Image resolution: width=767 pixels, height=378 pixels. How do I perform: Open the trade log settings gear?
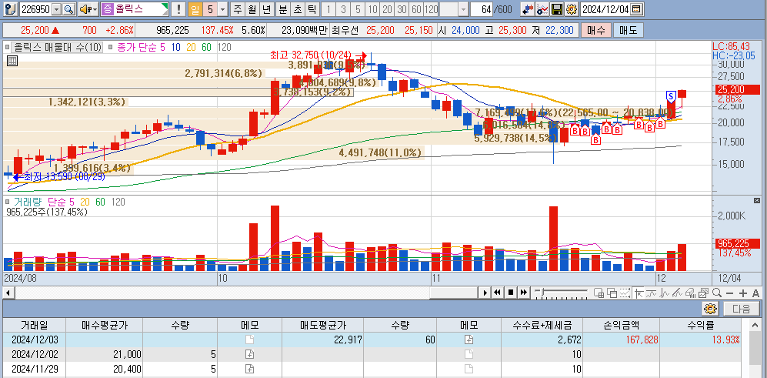710,309
